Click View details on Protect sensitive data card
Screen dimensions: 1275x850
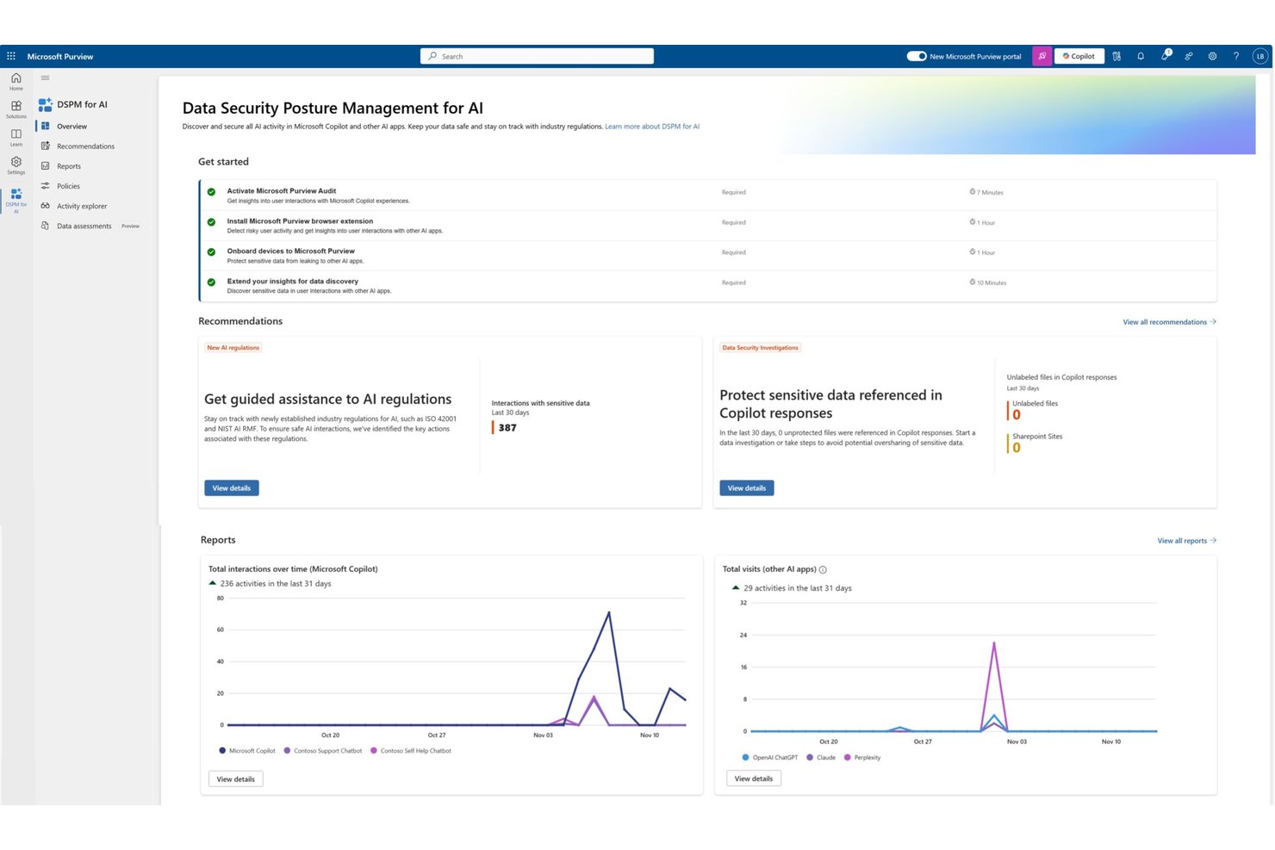pos(747,488)
